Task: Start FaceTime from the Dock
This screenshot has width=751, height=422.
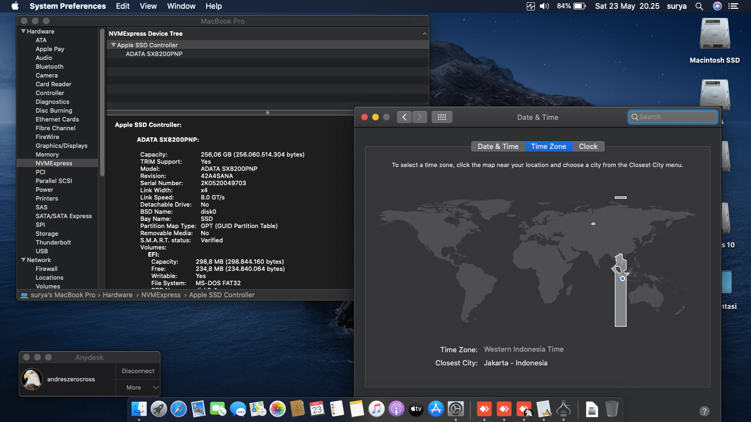Action: pyautogui.click(x=218, y=408)
